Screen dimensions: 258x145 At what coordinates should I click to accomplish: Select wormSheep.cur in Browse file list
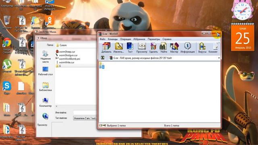coord(65,52)
